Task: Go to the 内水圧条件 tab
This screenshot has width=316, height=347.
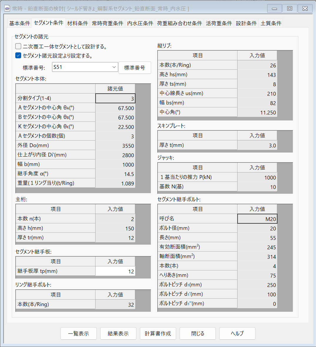Action: [140, 23]
